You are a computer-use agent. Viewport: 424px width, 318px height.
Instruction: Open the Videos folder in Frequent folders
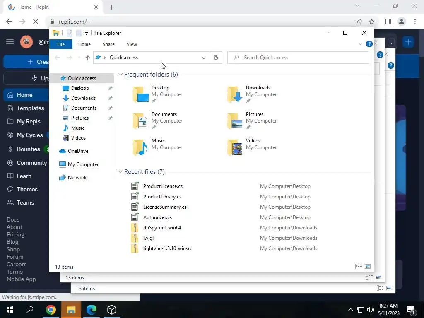[252, 147]
